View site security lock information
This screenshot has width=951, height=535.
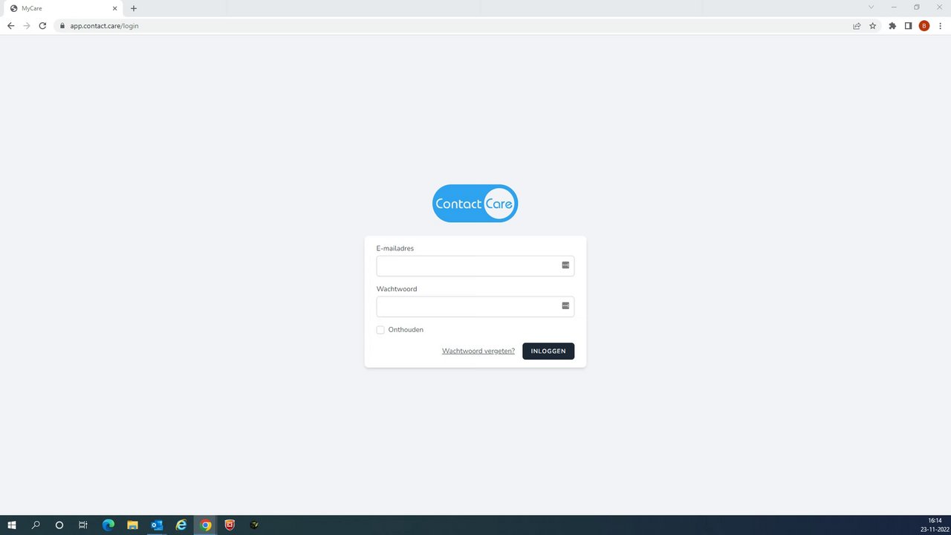62,25
